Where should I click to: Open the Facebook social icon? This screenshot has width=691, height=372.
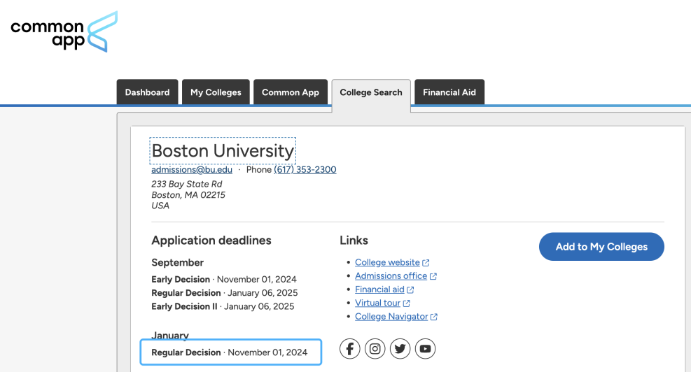click(350, 349)
